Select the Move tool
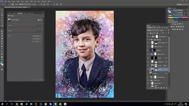The height and width of the screenshot is (106, 189). tap(2, 10)
